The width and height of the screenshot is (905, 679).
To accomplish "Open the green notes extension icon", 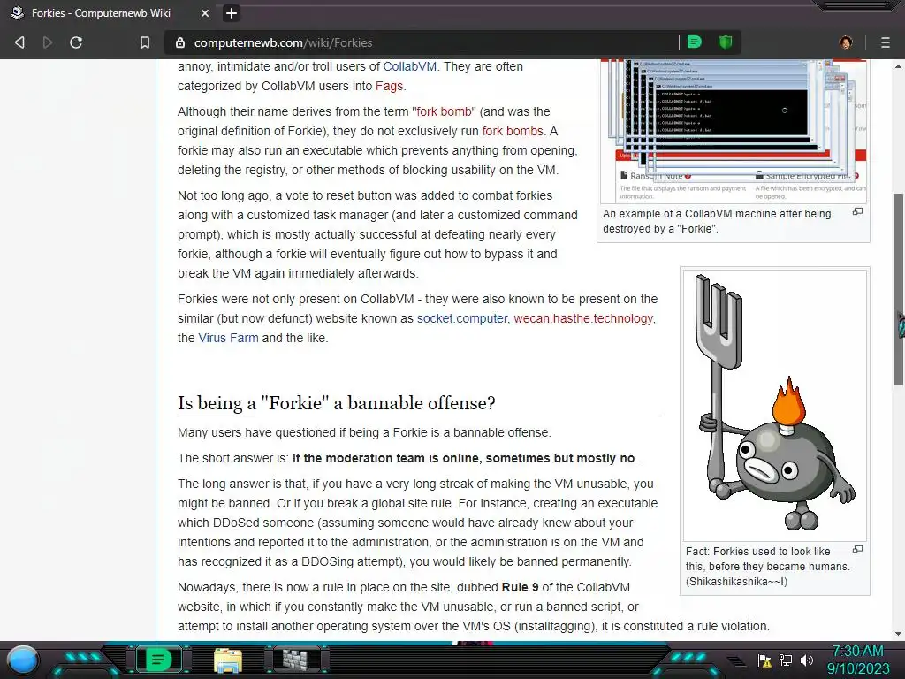I will click(695, 42).
